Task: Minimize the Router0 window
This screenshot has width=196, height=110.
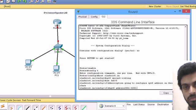Action: 175,11
